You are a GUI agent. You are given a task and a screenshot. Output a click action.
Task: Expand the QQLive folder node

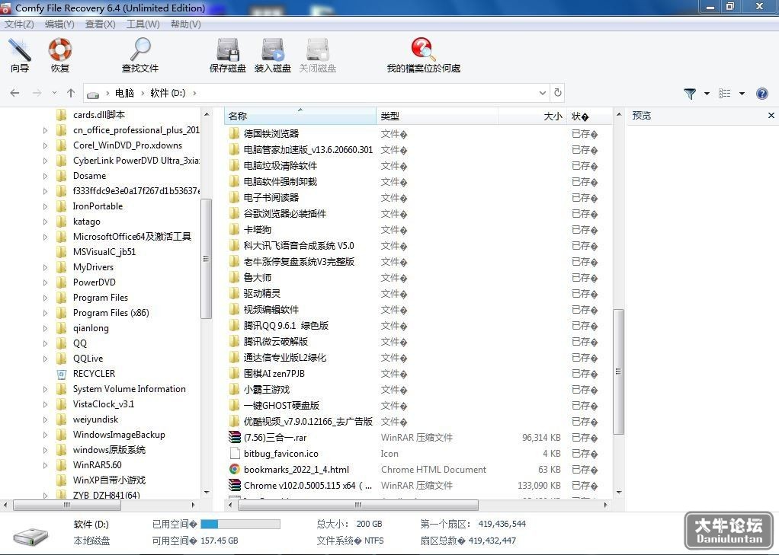pyautogui.click(x=45, y=359)
